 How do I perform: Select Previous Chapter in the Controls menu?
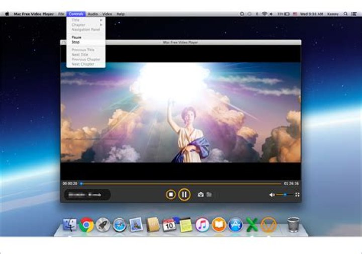pyautogui.click(x=86, y=59)
